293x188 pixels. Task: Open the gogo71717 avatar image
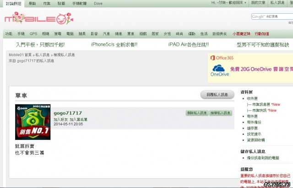[33, 122]
